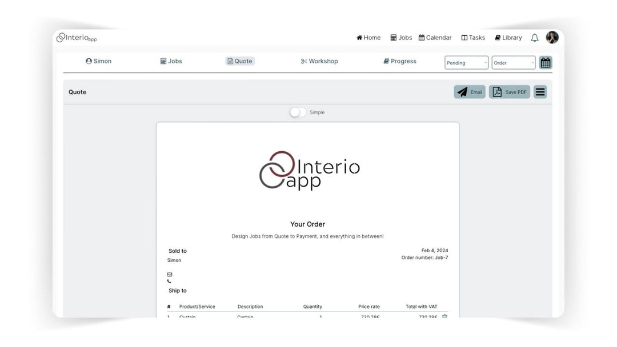Select the Quote tab
Viewport: 617px width, 347px height.
(x=239, y=61)
